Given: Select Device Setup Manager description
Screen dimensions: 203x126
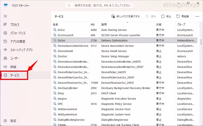Looking at the screenshot, I should pos(115,56).
